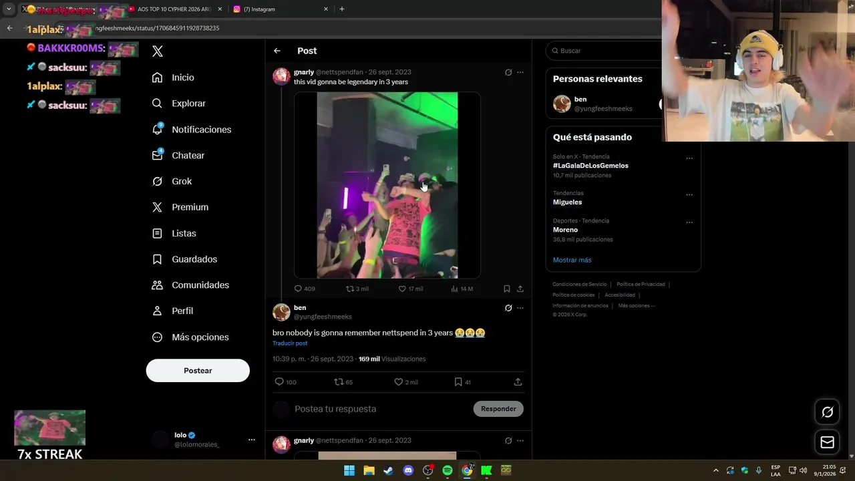This screenshot has width=855, height=481.
Task: Bookmark gnarly's video post
Action: point(507,289)
